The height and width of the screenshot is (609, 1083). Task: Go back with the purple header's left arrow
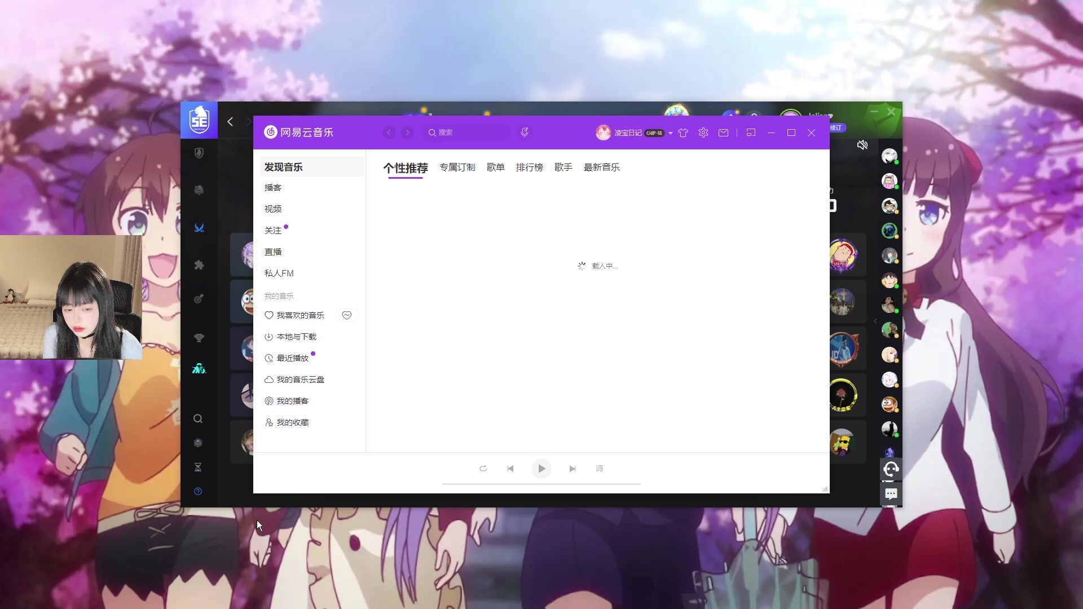click(x=389, y=133)
